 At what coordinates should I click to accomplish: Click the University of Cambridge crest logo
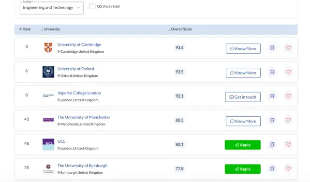click(48, 47)
